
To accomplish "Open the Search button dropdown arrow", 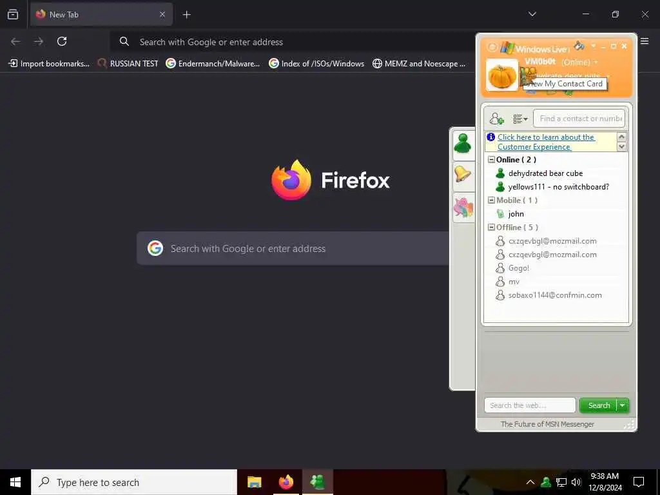I will (x=623, y=405).
